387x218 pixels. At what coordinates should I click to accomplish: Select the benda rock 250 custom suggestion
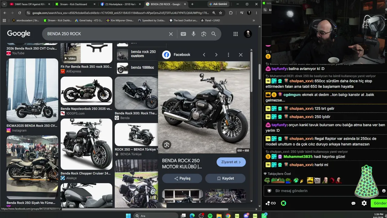[136, 54]
